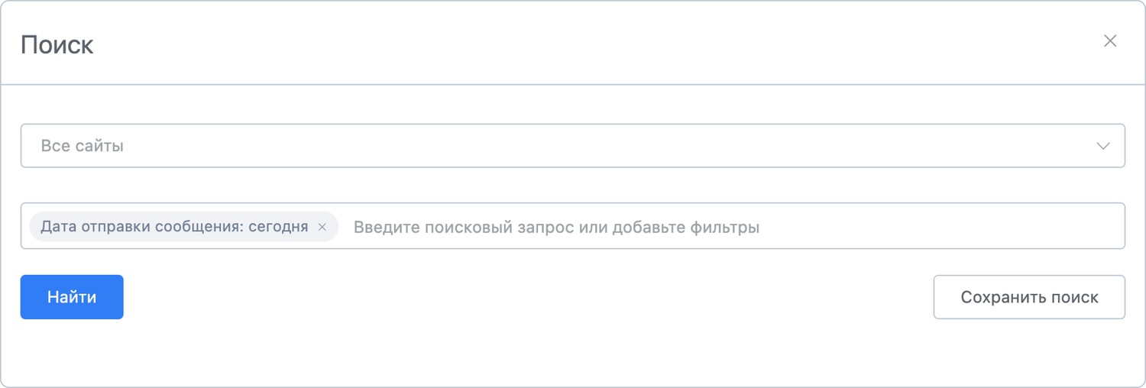Click empty area of the filters field
Image resolution: width=1146 pixels, height=388 pixels.
click(940, 226)
